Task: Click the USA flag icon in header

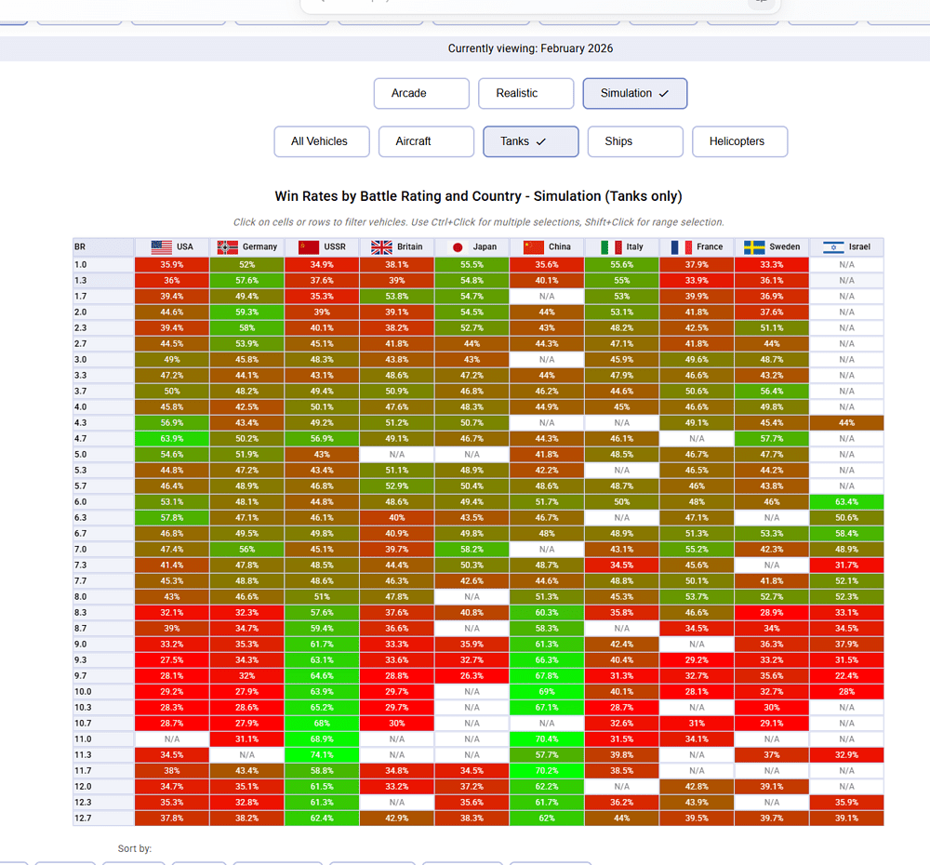Action: point(162,247)
